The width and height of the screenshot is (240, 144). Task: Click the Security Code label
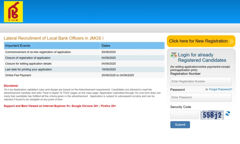click(x=181, y=107)
